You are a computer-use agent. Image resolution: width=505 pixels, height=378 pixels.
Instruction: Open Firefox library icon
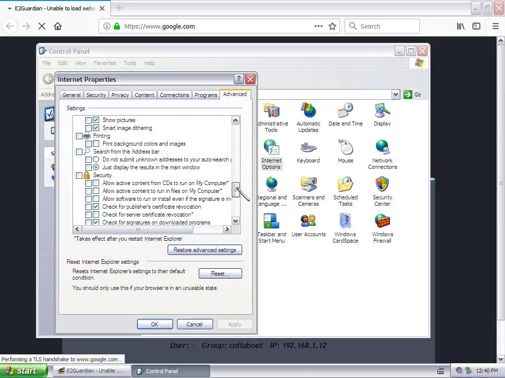(x=461, y=26)
